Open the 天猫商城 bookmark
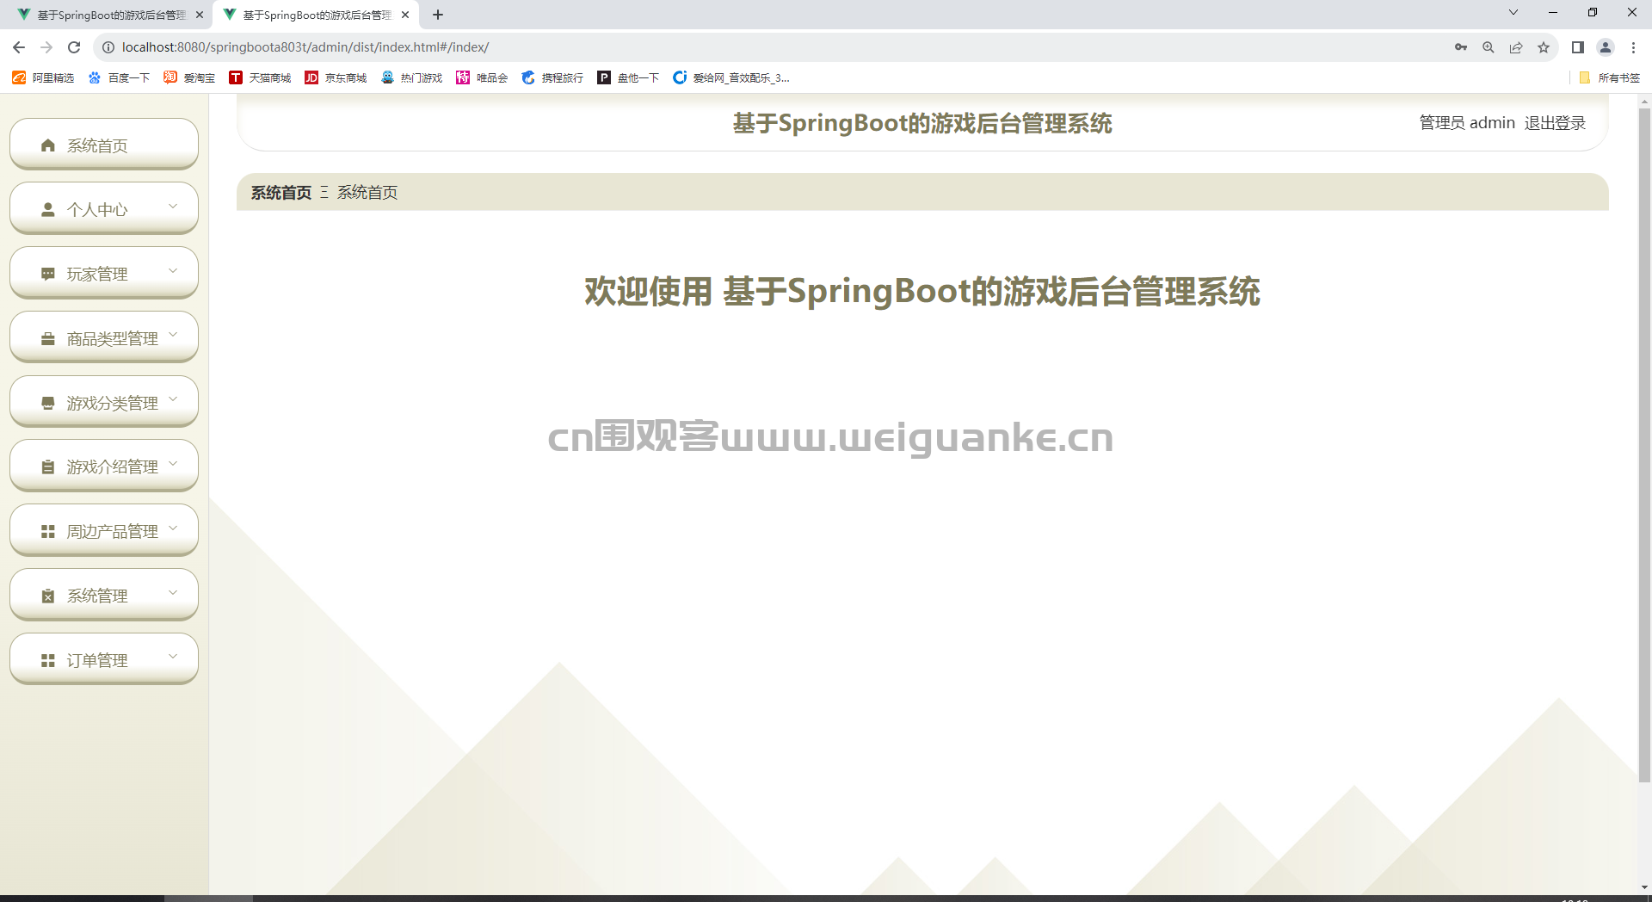This screenshot has width=1652, height=902. pos(260,77)
